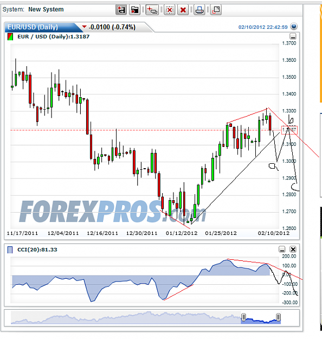Click the -300.00 CCI axis label
The width and height of the screenshot is (322, 339).
pos(290,303)
